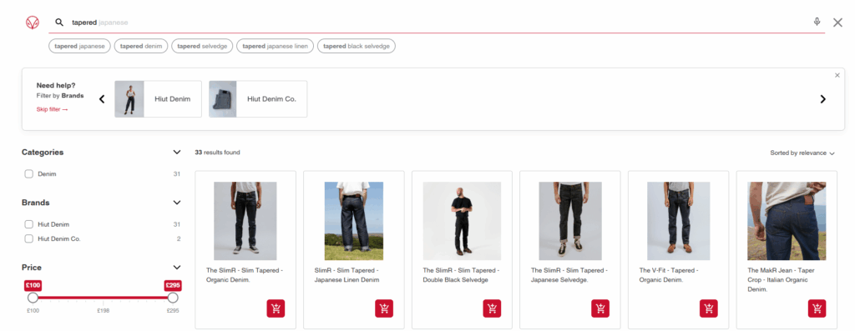
Task: Collapse the Brands filter section
Action: click(x=176, y=203)
